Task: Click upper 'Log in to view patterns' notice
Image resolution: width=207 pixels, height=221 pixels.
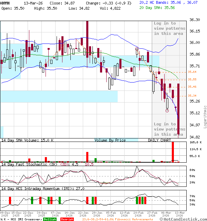Action: [x=168, y=28]
